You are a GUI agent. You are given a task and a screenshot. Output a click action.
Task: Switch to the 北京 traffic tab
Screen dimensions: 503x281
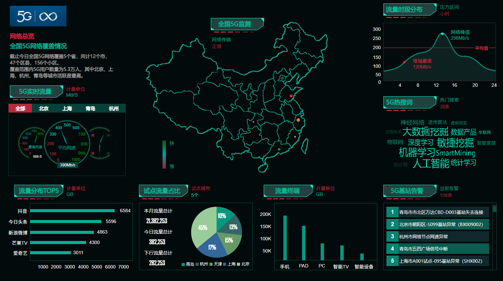44,108
